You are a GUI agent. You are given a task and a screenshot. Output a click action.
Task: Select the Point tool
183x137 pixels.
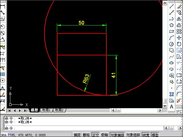[172, 88]
